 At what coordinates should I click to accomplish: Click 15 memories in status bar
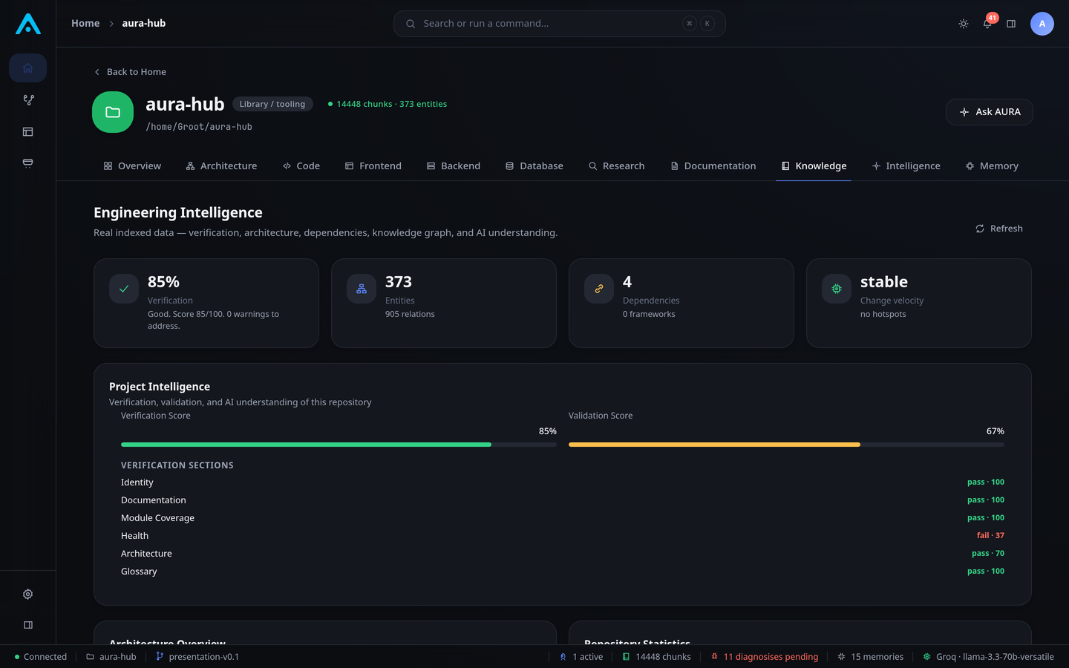point(870,657)
